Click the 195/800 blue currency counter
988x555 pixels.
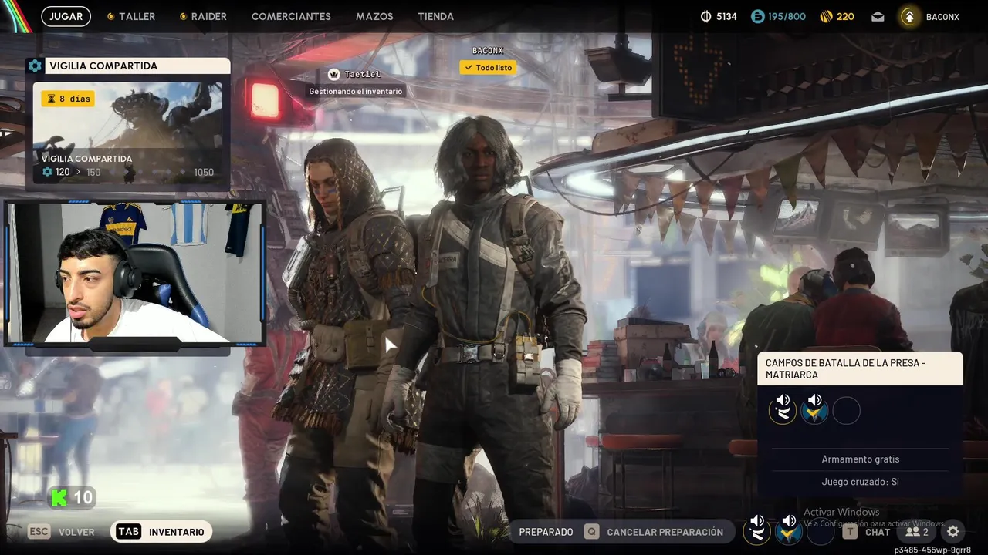tap(778, 16)
